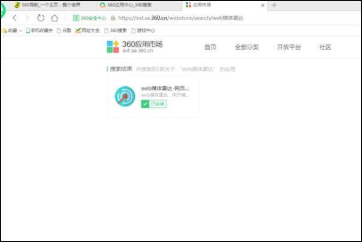Click the 360应用市场 logo
Viewport: 362px width, 242px height.
coord(135,47)
